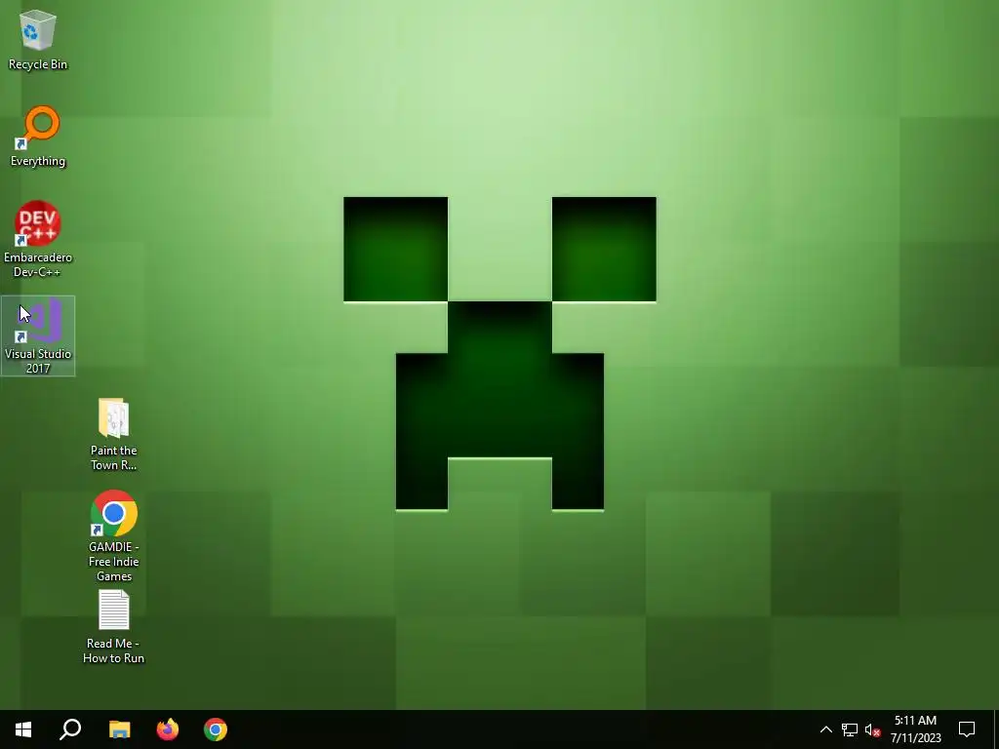Open the clock showing 5:11 AM
Viewport: 999px width, 749px height.
click(915, 729)
